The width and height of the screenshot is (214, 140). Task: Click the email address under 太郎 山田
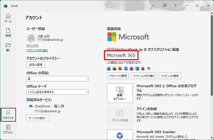coord(50,40)
